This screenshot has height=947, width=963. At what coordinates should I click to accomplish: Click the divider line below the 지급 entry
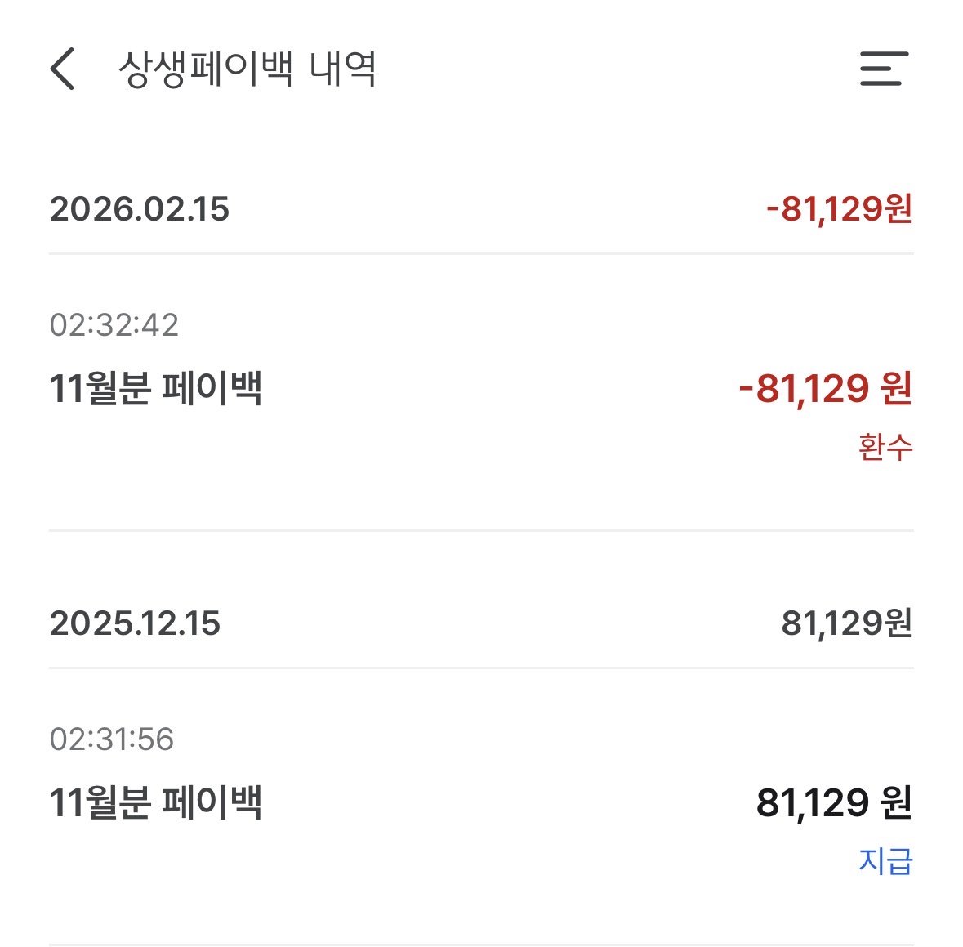click(481, 944)
